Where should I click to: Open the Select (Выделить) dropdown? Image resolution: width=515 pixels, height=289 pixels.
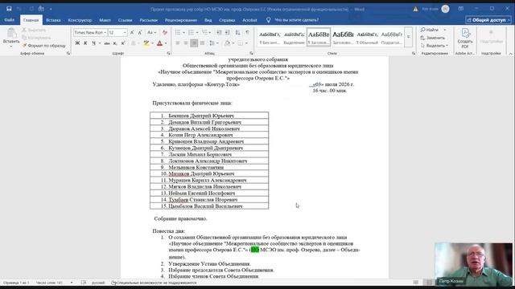coord(435,46)
